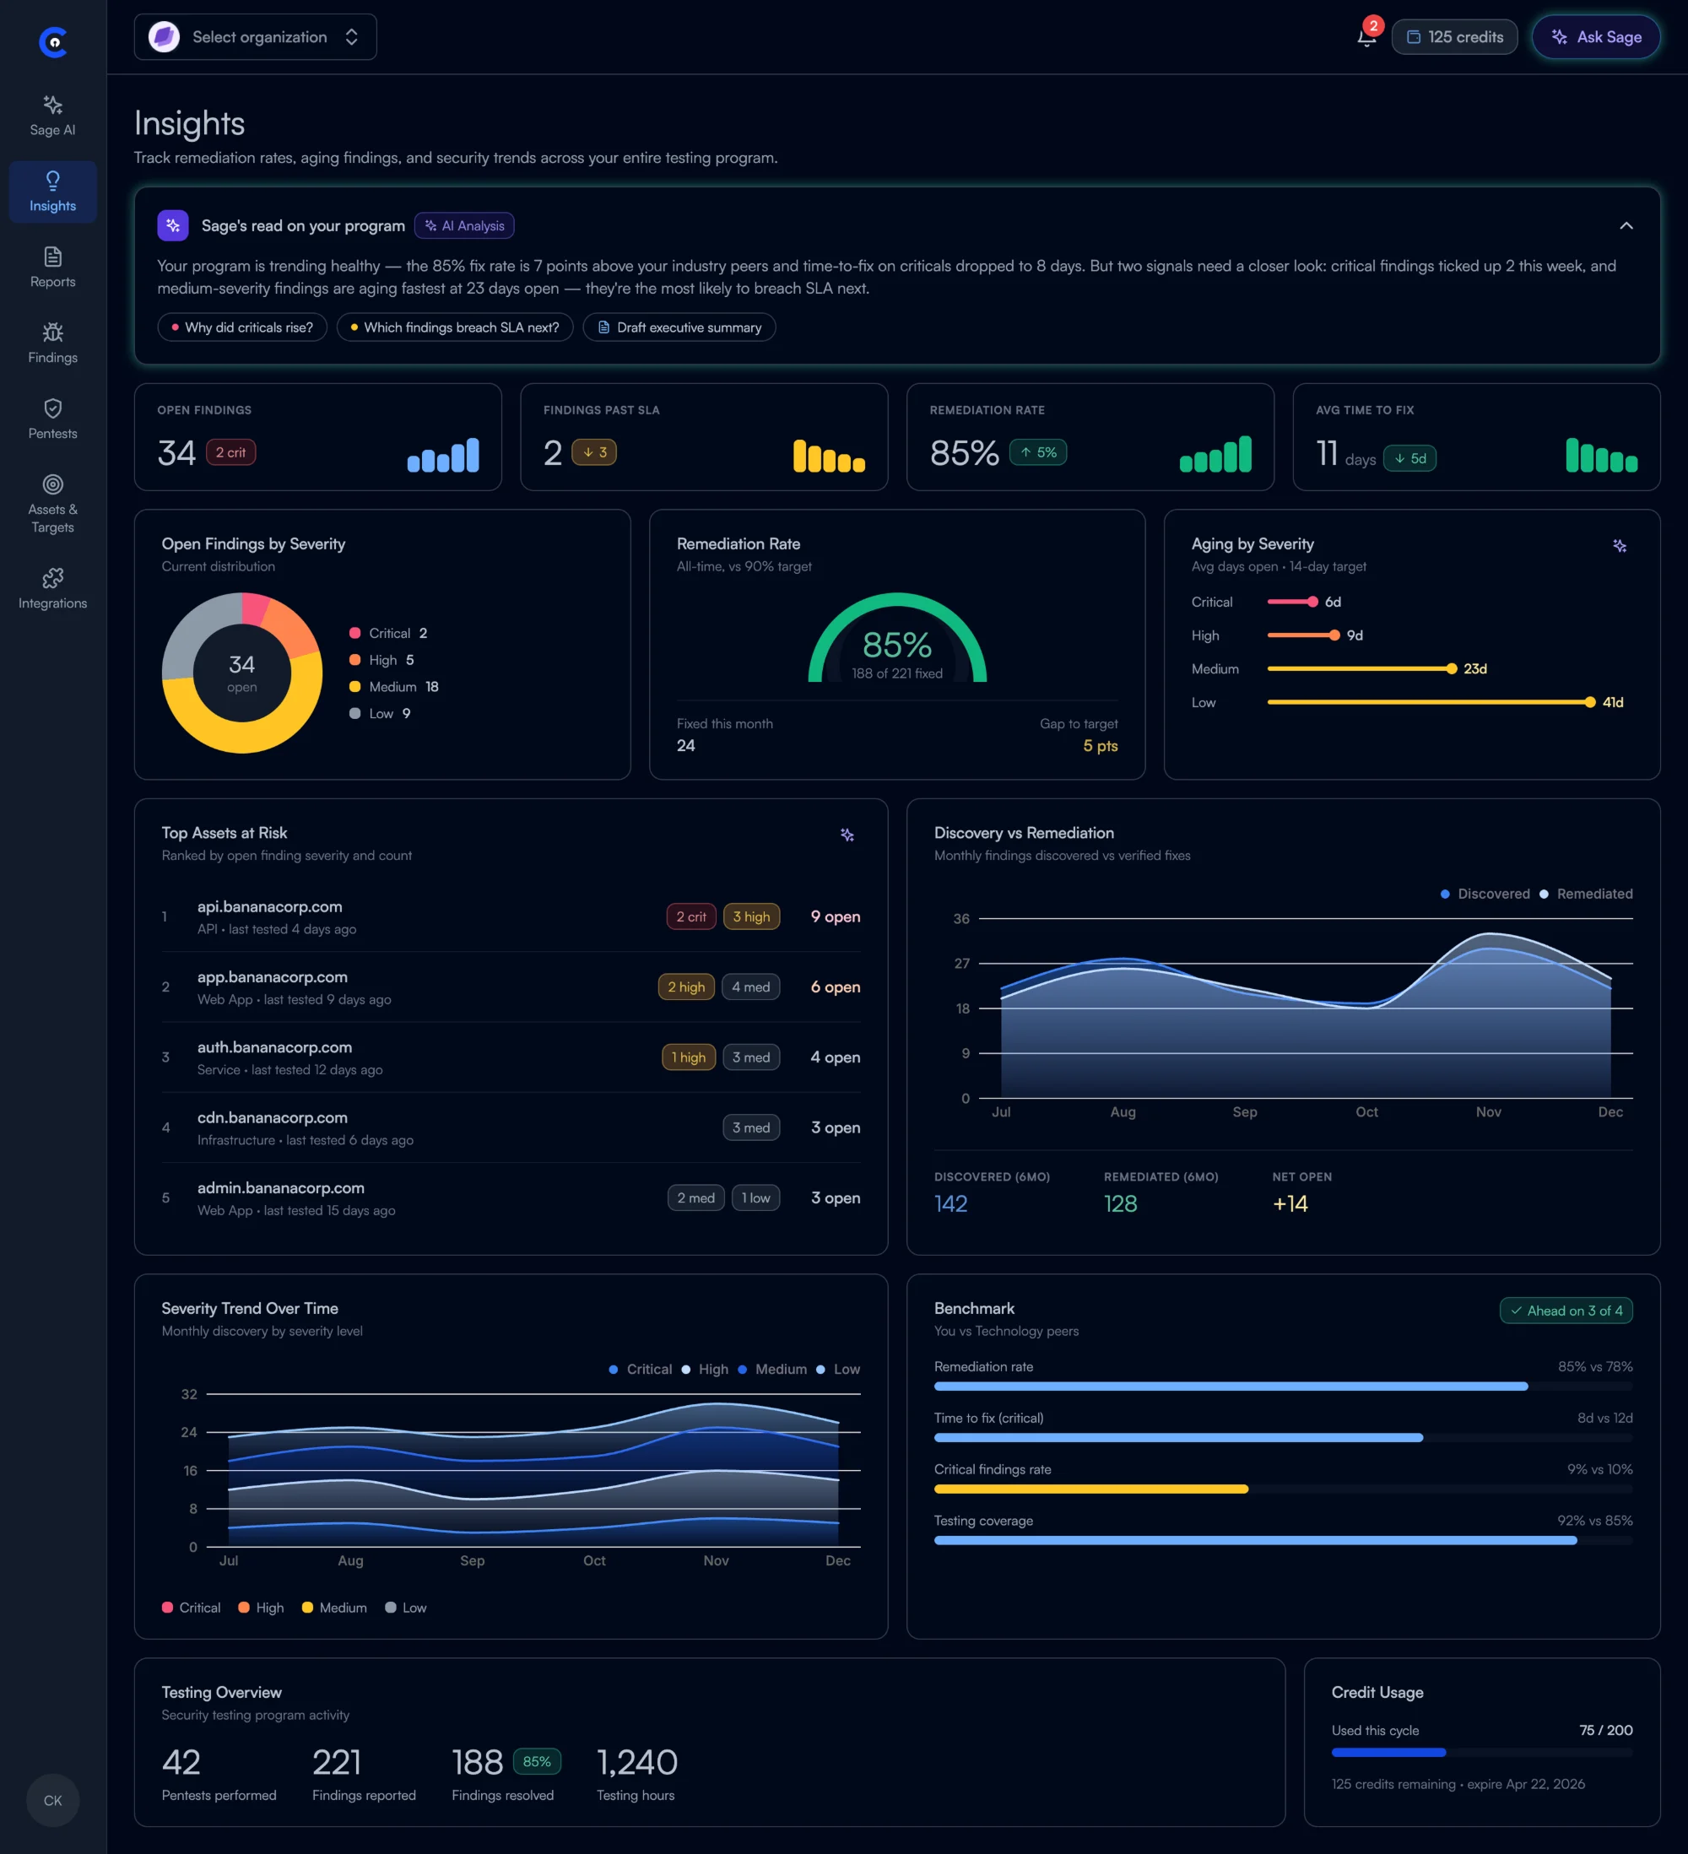Image resolution: width=1688 pixels, height=1854 pixels.
Task: Click the Sage sparkle icon in analysis card
Action: coord(173,225)
